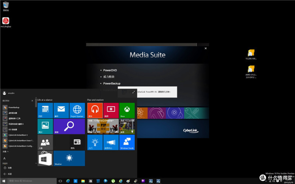Open the P2P news live tile

click(103, 126)
